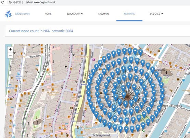The width and height of the screenshot is (190, 138).
Task: Click the Turfdraagsterpad street label on map
Action: [101, 135]
